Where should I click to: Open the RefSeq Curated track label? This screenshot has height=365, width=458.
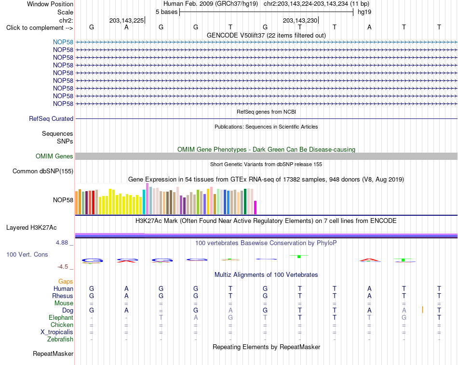pos(51,119)
